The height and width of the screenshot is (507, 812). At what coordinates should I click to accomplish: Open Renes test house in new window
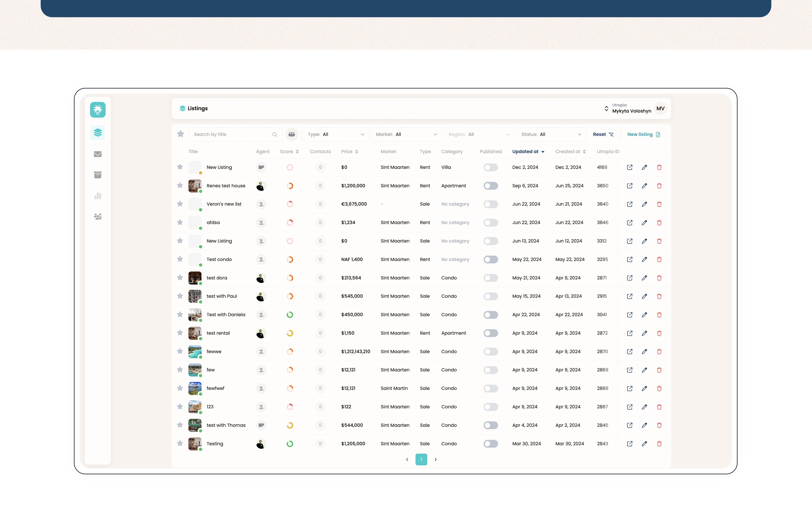coord(630,186)
